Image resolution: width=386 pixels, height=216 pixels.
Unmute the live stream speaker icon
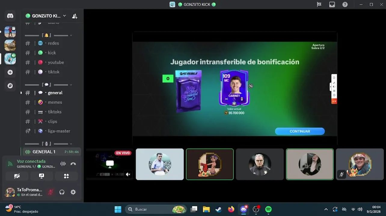pos(128,174)
